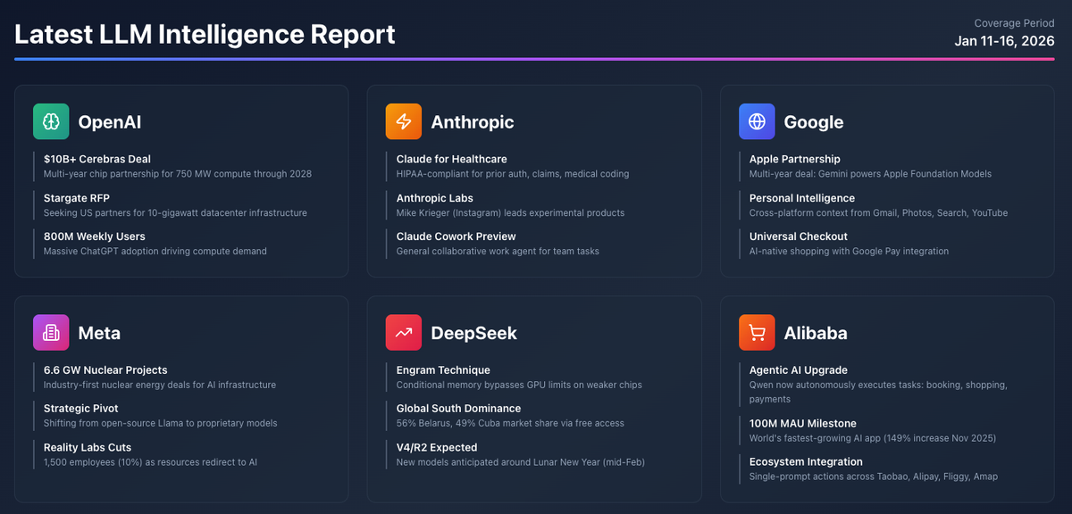The height and width of the screenshot is (514, 1072).
Task: Click the Massive ChatGPT adoption description
Action: tap(155, 252)
